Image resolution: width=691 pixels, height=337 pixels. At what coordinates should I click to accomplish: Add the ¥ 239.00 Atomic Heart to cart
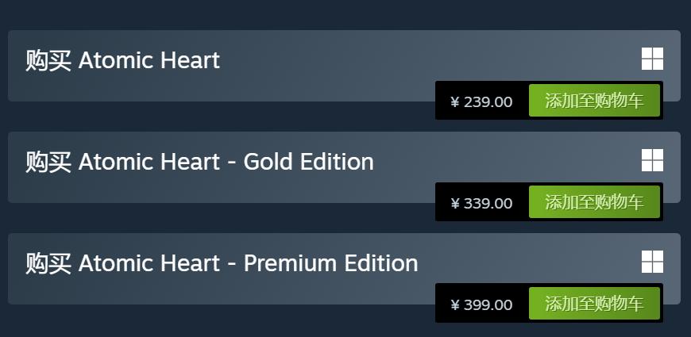(594, 101)
